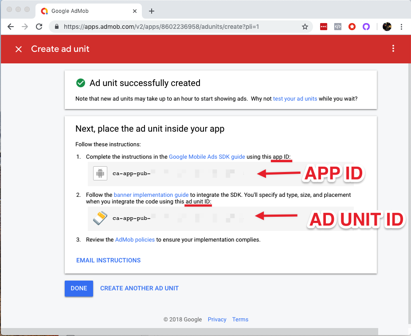
Task: Open the red LastPass extension icon
Action: (x=324, y=27)
